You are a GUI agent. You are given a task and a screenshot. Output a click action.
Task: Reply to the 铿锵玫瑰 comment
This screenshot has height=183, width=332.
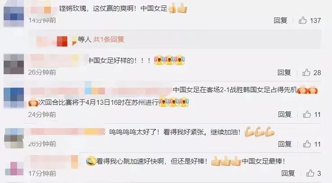tap(280, 21)
